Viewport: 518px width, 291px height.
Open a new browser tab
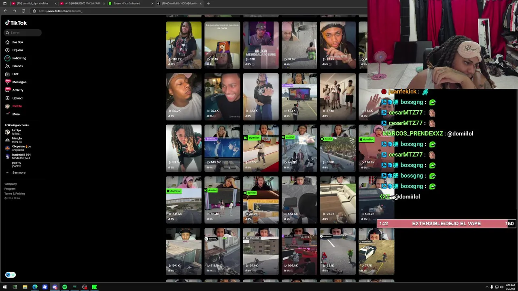pyautogui.click(x=208, y=3)
